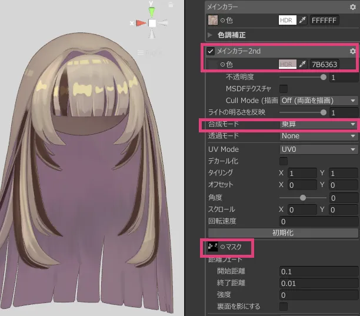Open the Cull Mode dropdown

tap(319, 101)
